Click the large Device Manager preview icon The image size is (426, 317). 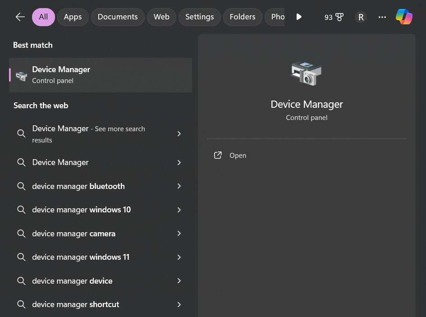(x=307, y=74)
